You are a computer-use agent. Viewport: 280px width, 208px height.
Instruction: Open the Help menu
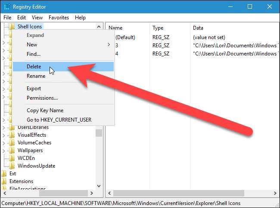pos(80,18)
